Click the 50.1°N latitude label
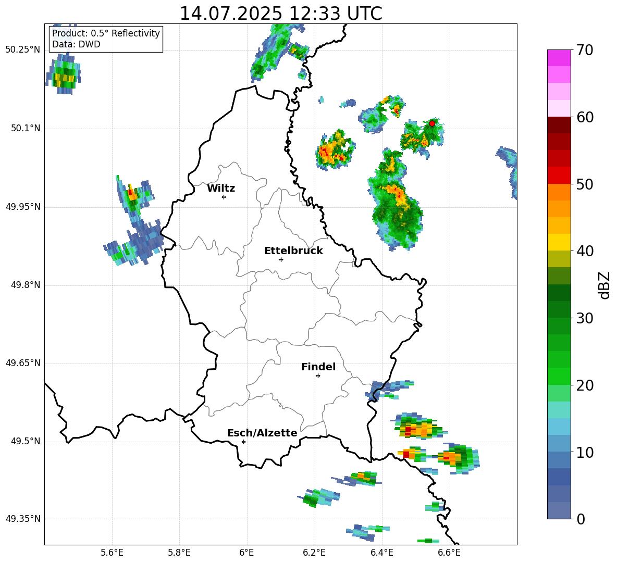Viewport: 617px width, 563px height. click(26, 129)
